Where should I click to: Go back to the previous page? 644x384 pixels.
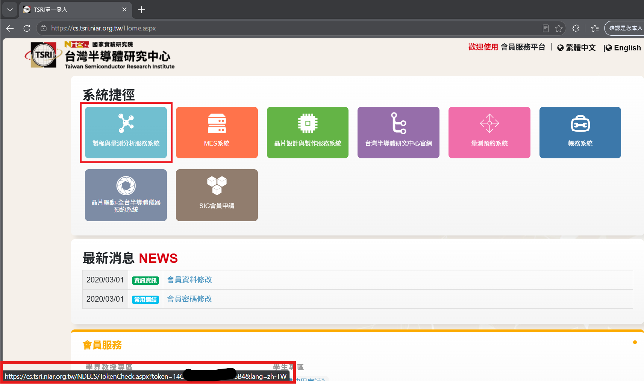pos(10,28)
